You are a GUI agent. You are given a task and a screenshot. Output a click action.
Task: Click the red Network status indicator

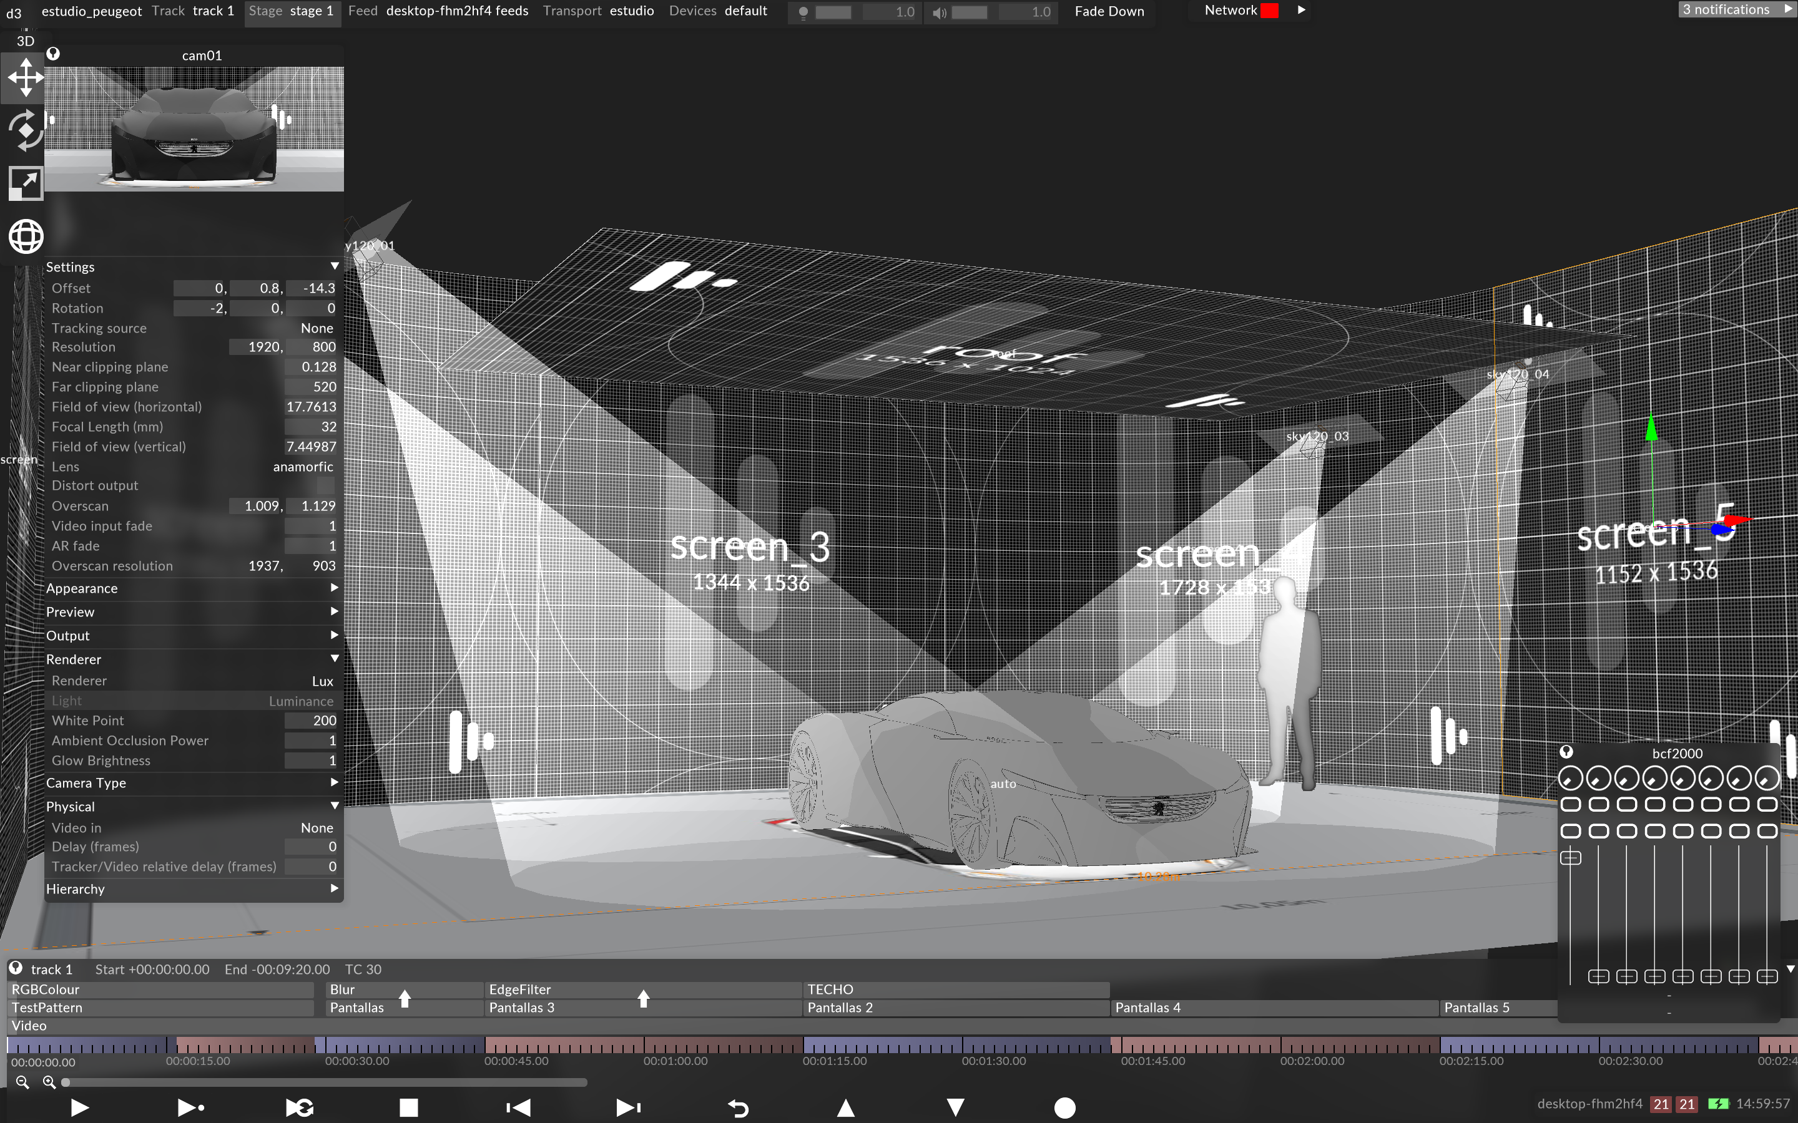[x=1270, y=11]
